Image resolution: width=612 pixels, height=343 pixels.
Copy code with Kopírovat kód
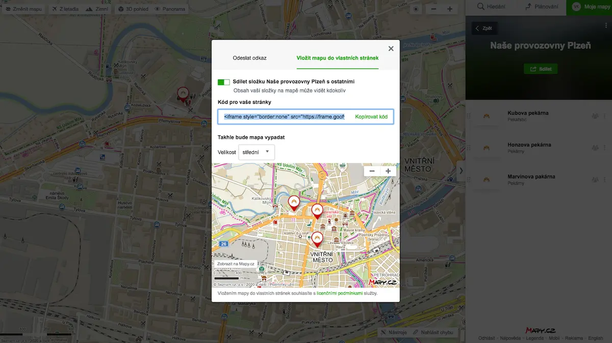click(371, 117)
